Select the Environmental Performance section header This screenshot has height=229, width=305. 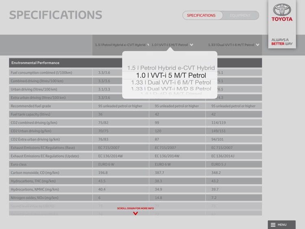135,63
